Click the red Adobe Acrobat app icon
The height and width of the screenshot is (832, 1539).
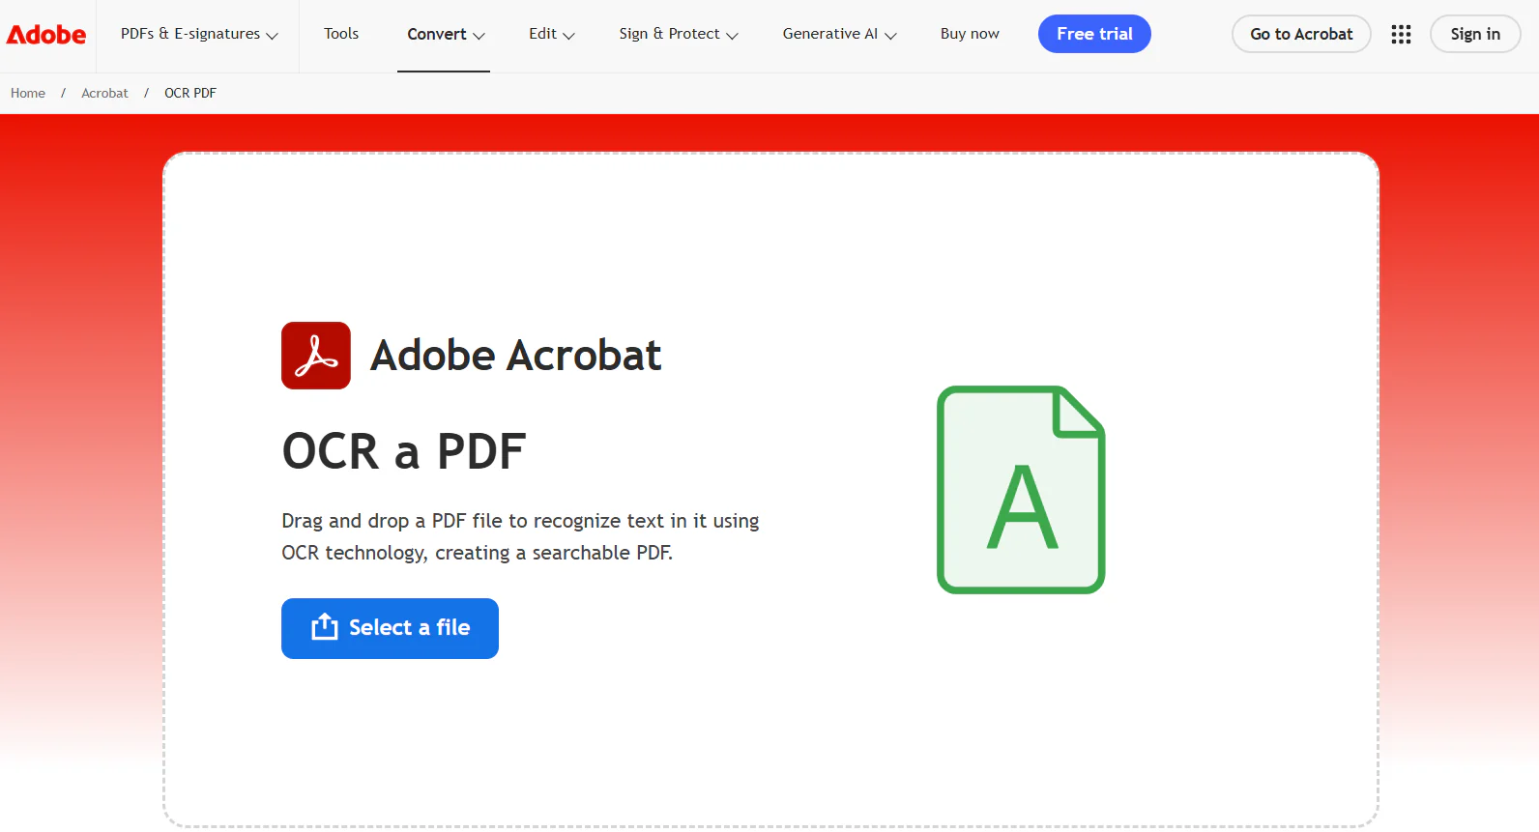(x=316, y=356)
